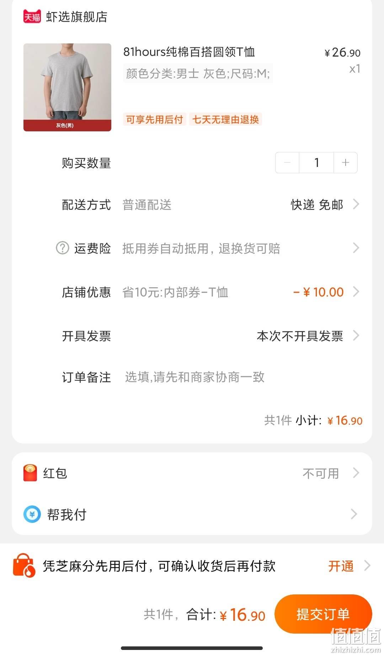Submit order with 提交订单 button

[x=323, y=614]
